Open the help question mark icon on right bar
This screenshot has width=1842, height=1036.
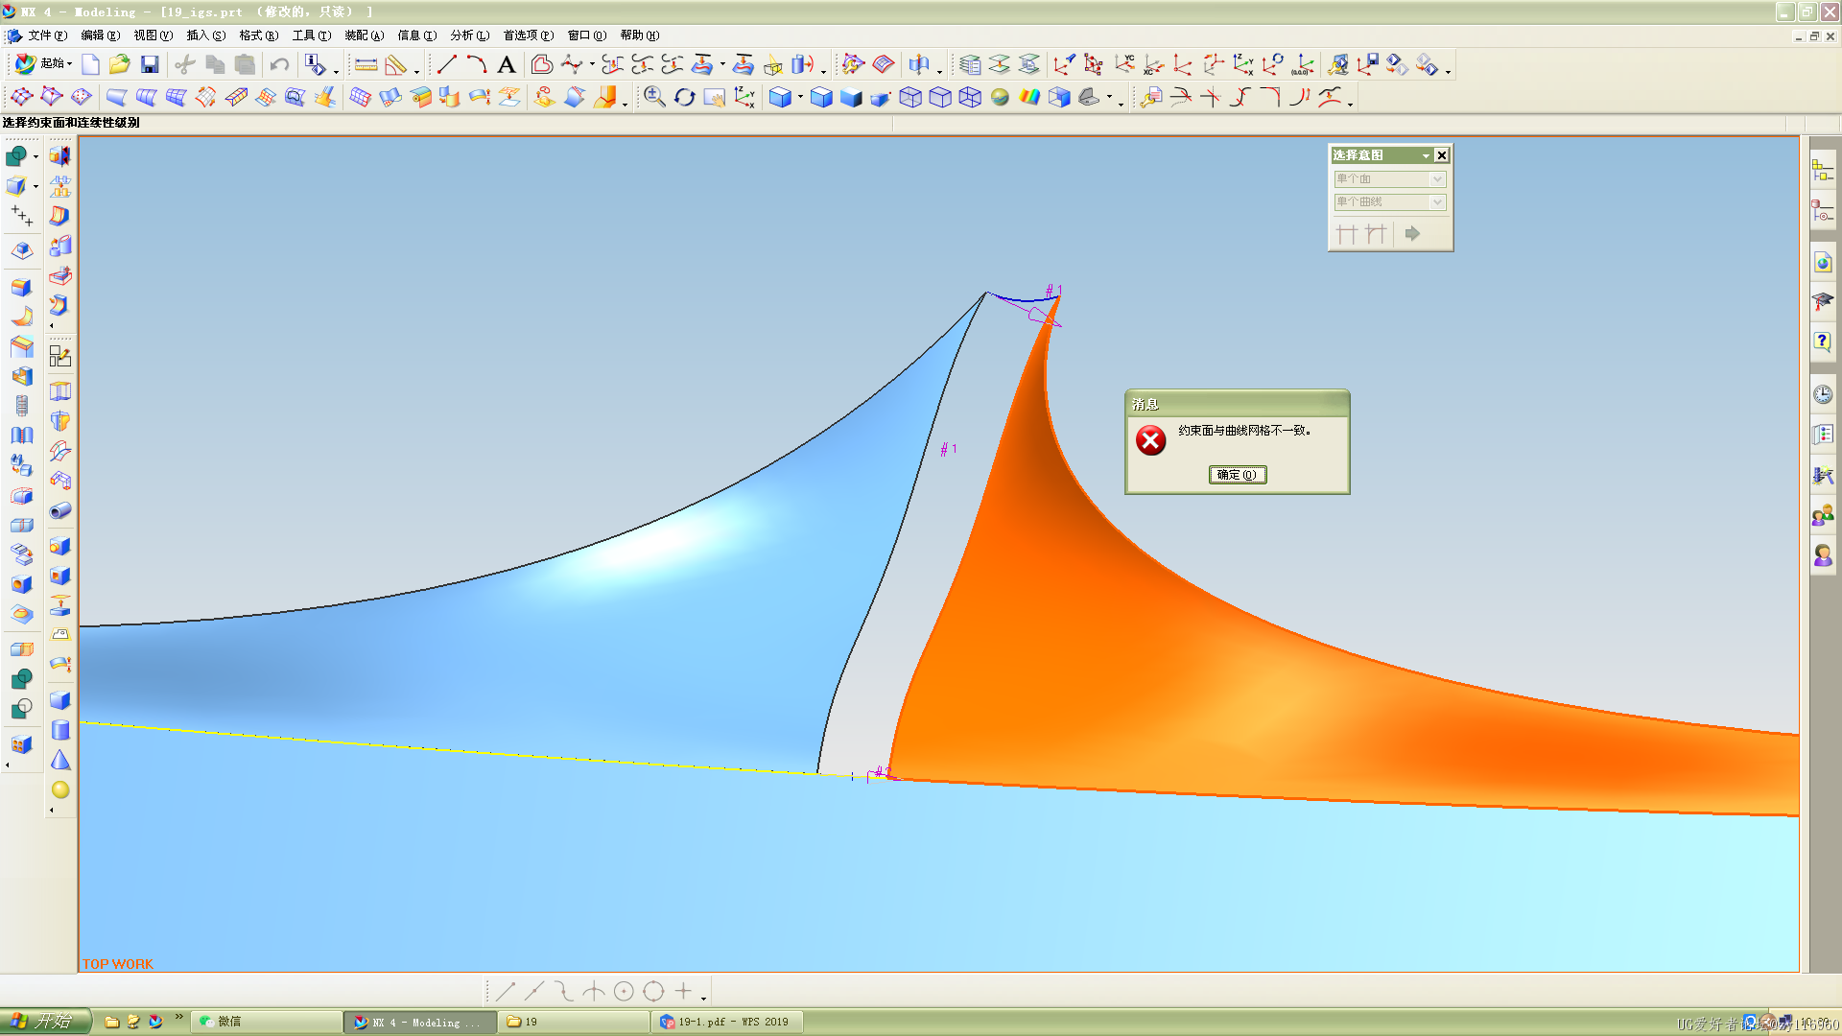pyautogui.click(x=1823, y=342)
